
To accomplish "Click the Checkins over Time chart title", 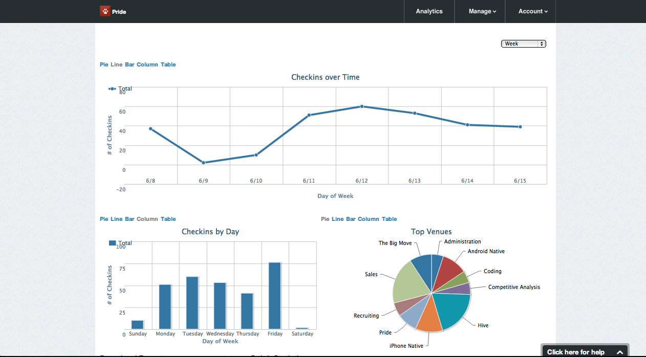I will [x=326, y=77].
